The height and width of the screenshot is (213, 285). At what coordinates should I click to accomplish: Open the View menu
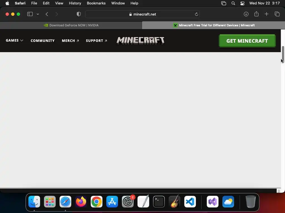(x=59, y=3)
